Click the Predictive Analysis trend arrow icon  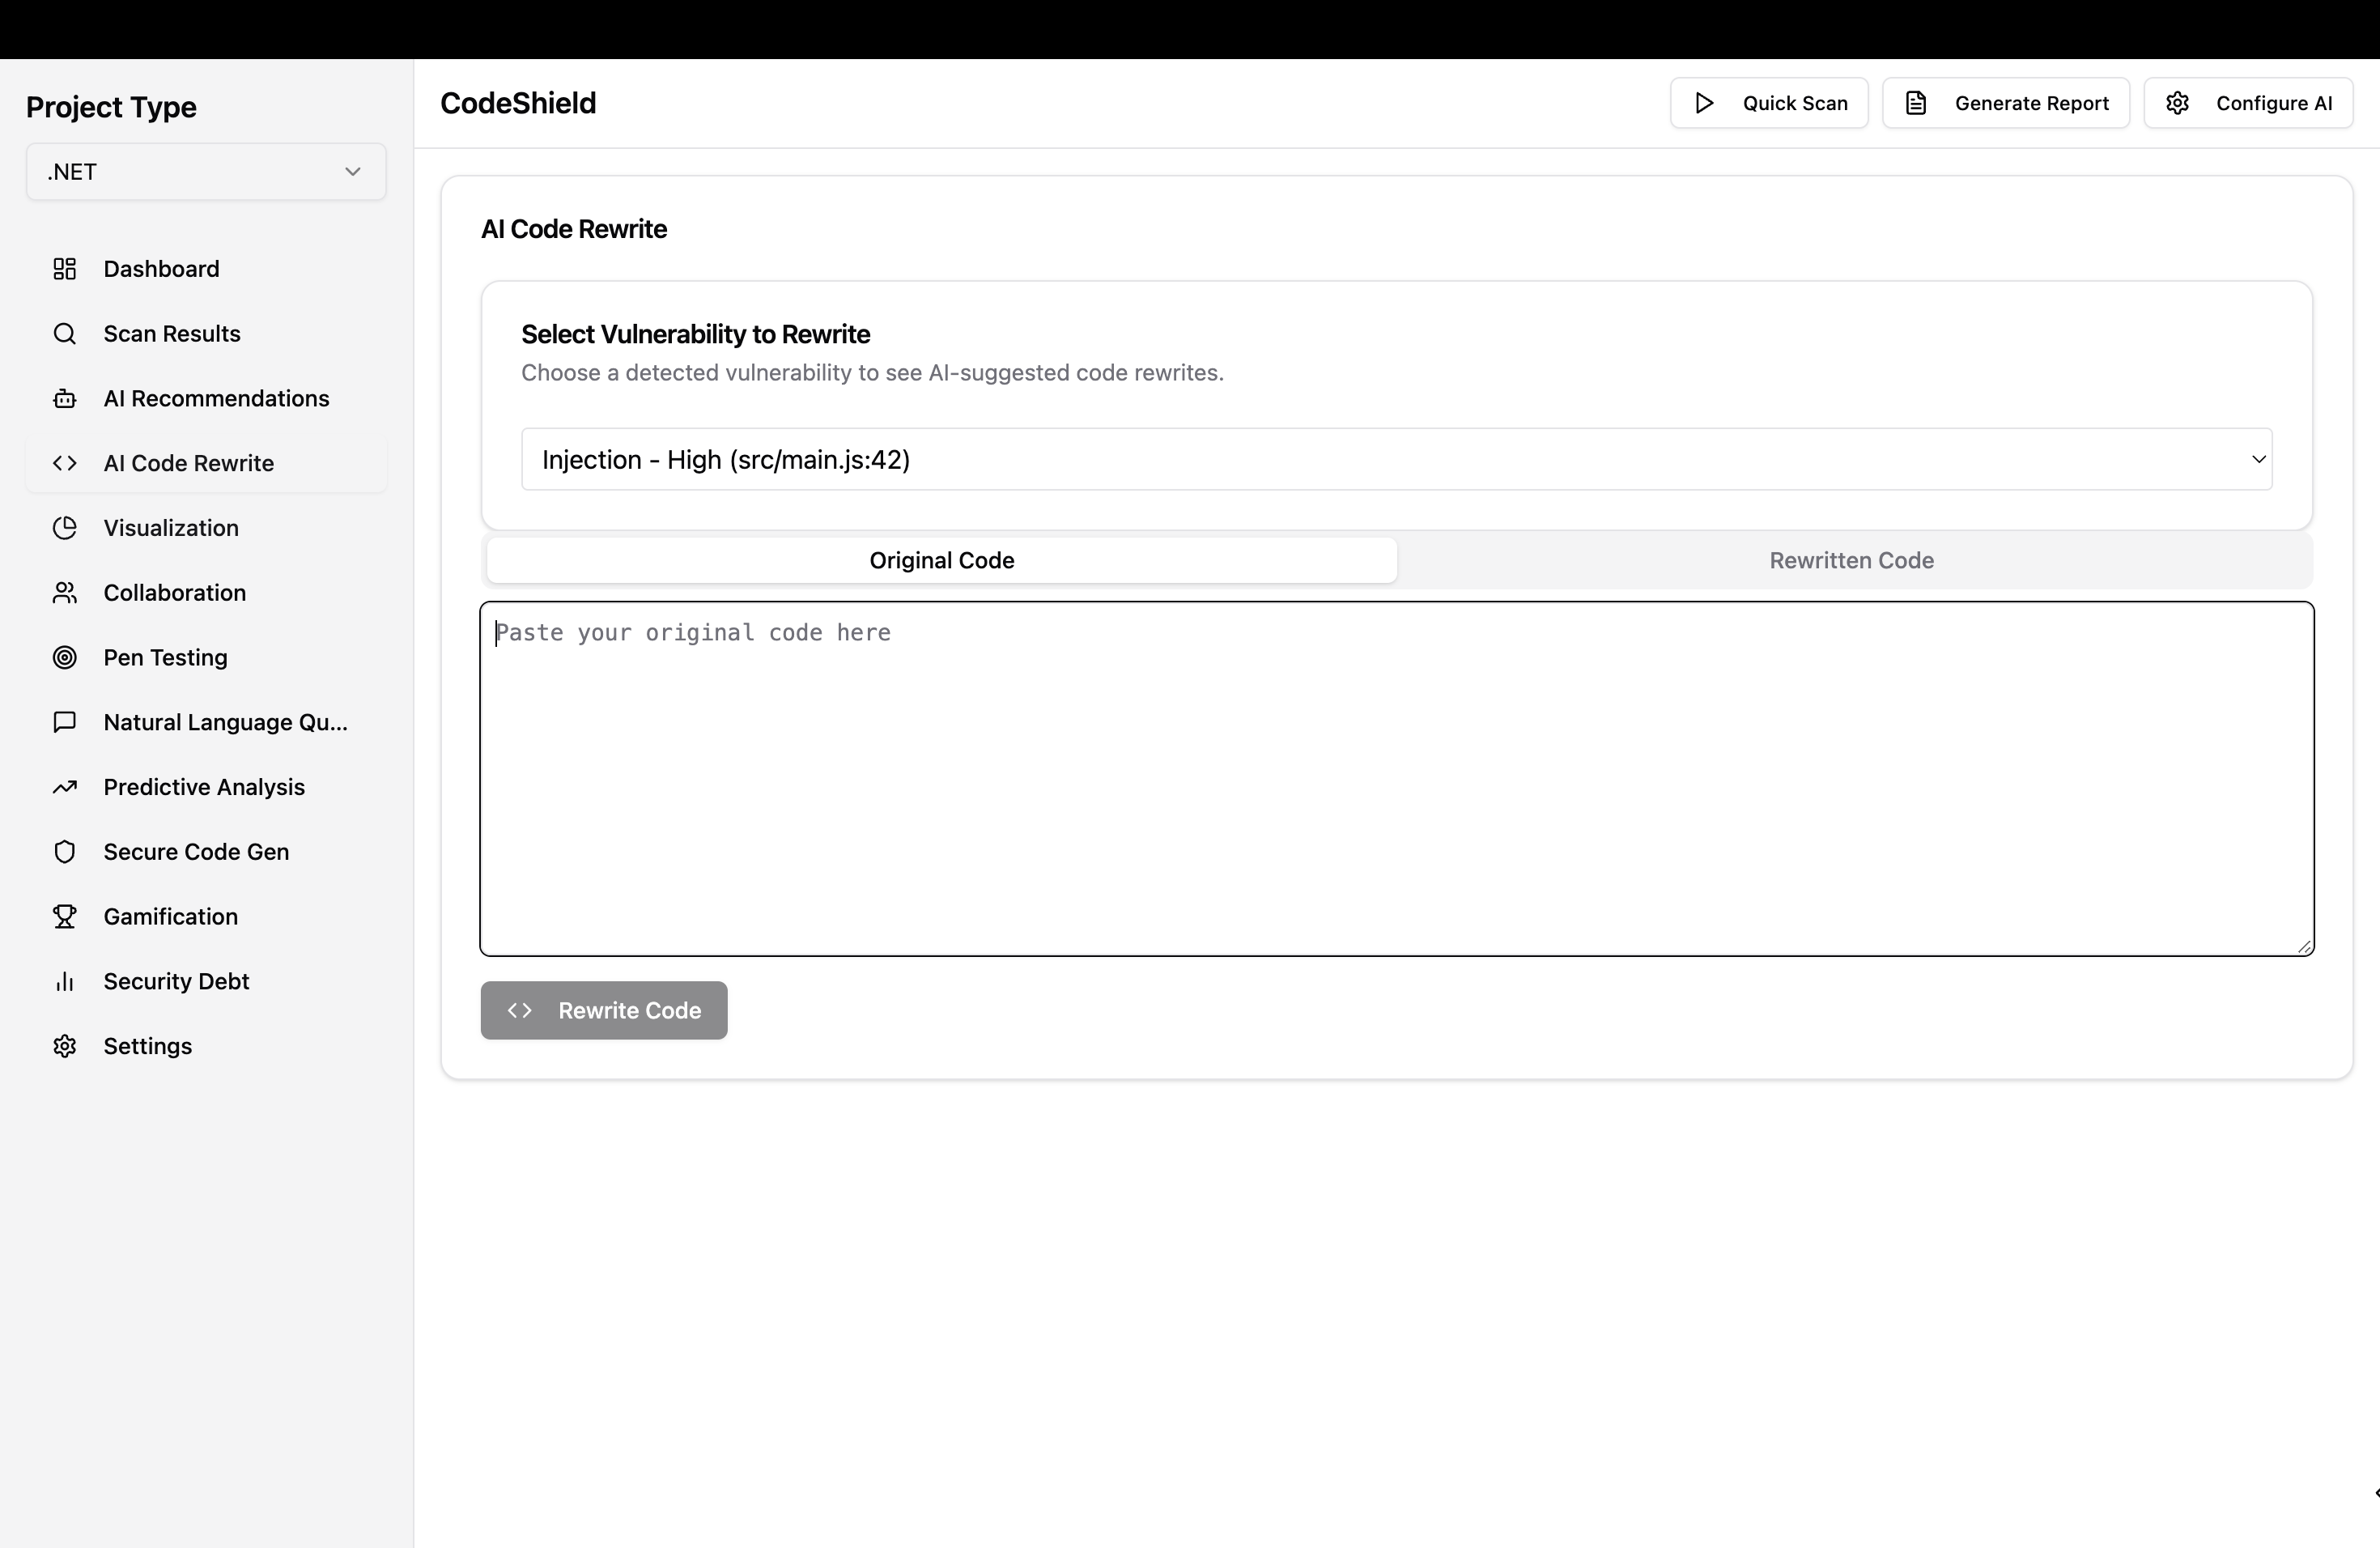(x=65, y=787)
